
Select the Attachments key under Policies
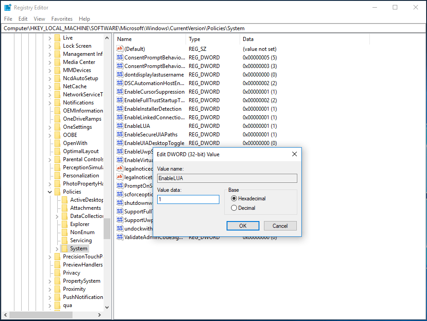(86, 208)
